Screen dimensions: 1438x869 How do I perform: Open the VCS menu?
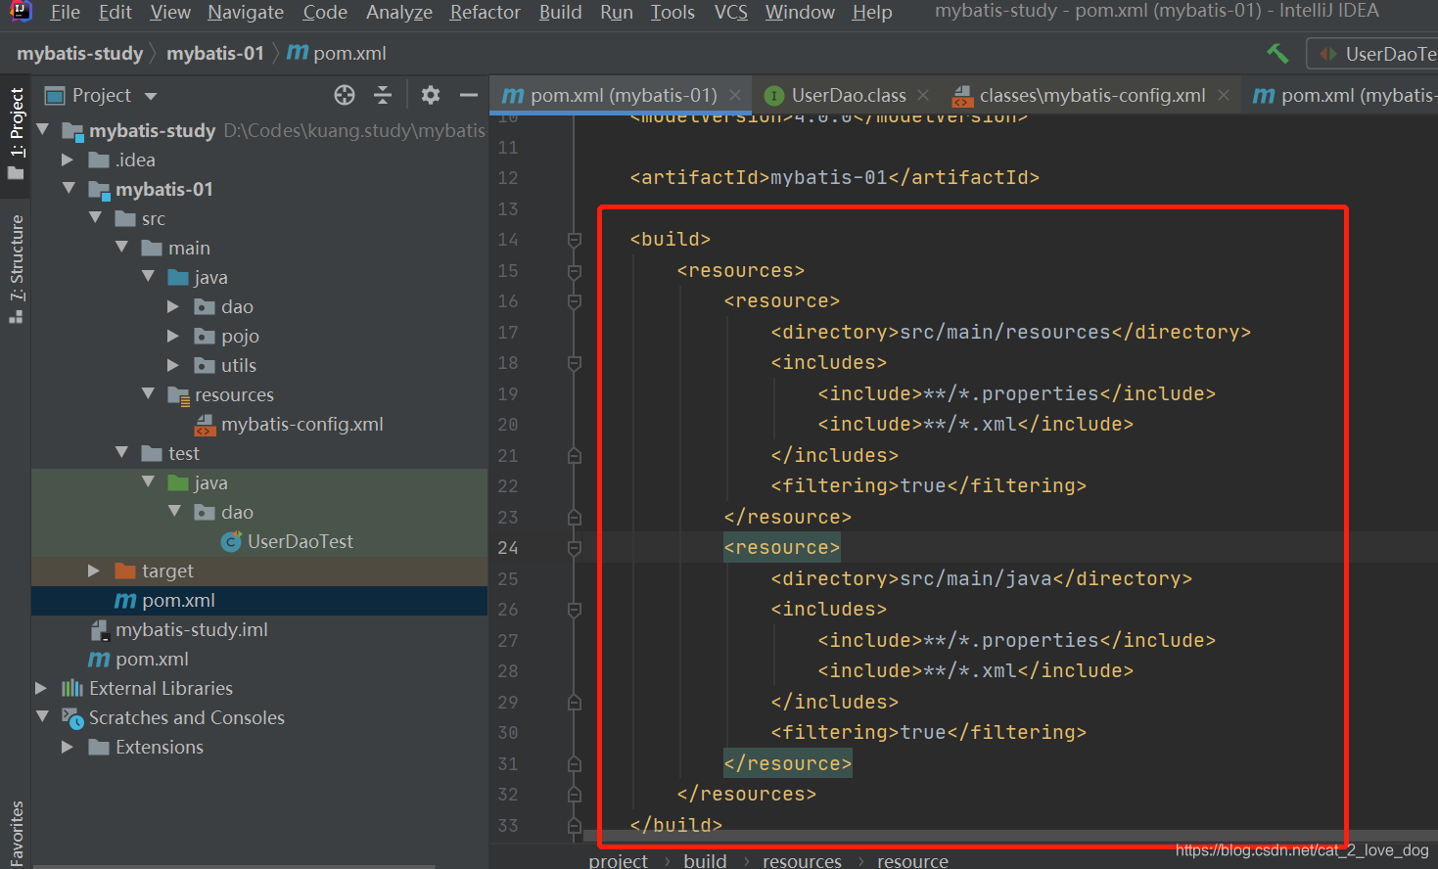click(731, 12)
